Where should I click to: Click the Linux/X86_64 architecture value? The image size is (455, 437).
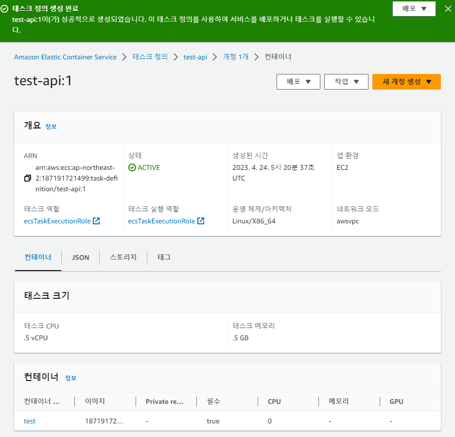254,221
